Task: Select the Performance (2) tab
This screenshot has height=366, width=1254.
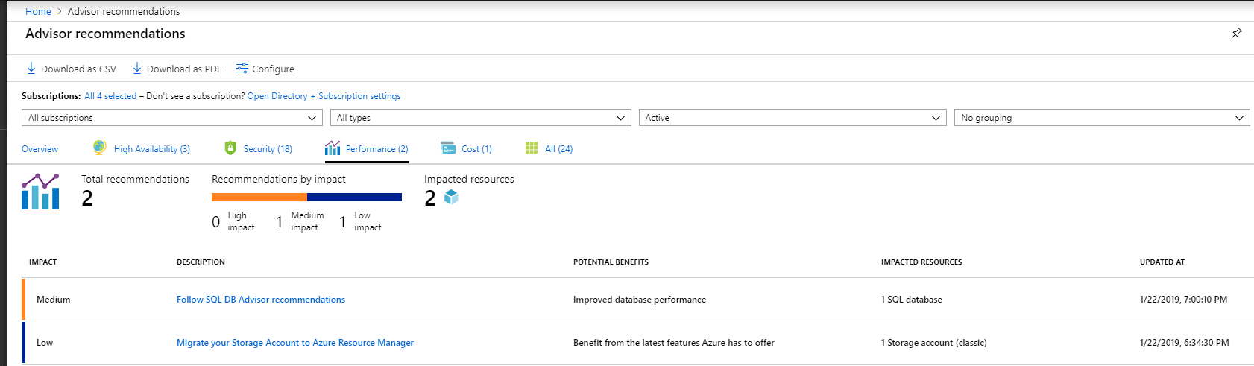Action: [366, 148]
